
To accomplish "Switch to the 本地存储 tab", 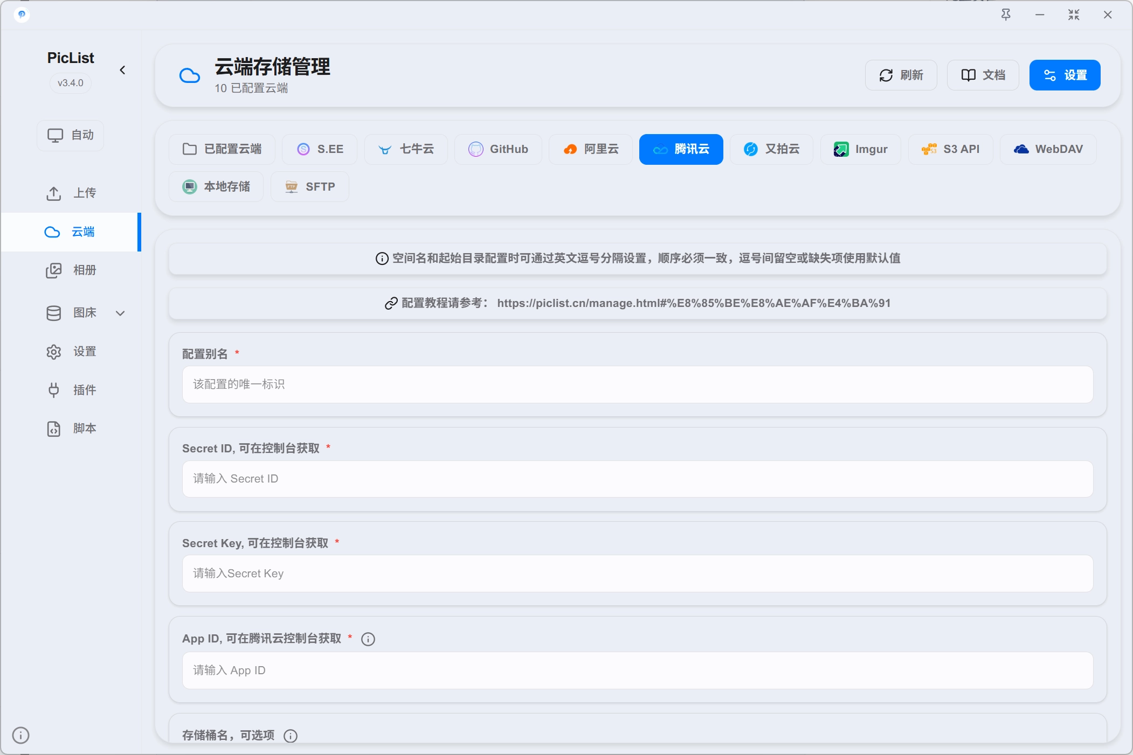I will tap(216, 187).
